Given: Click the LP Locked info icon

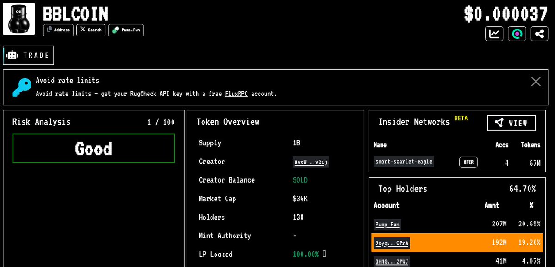Looking at the screenshot, I should [324, 254].
